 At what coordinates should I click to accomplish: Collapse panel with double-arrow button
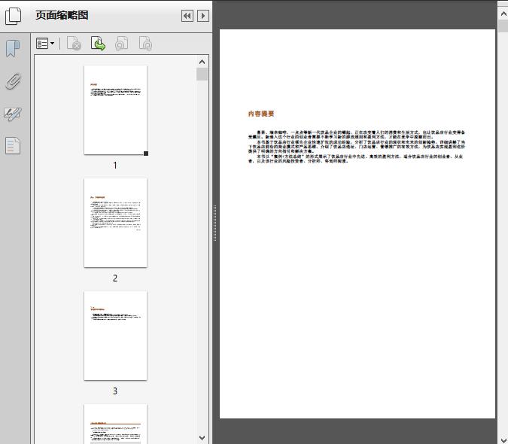click(187, 16)
